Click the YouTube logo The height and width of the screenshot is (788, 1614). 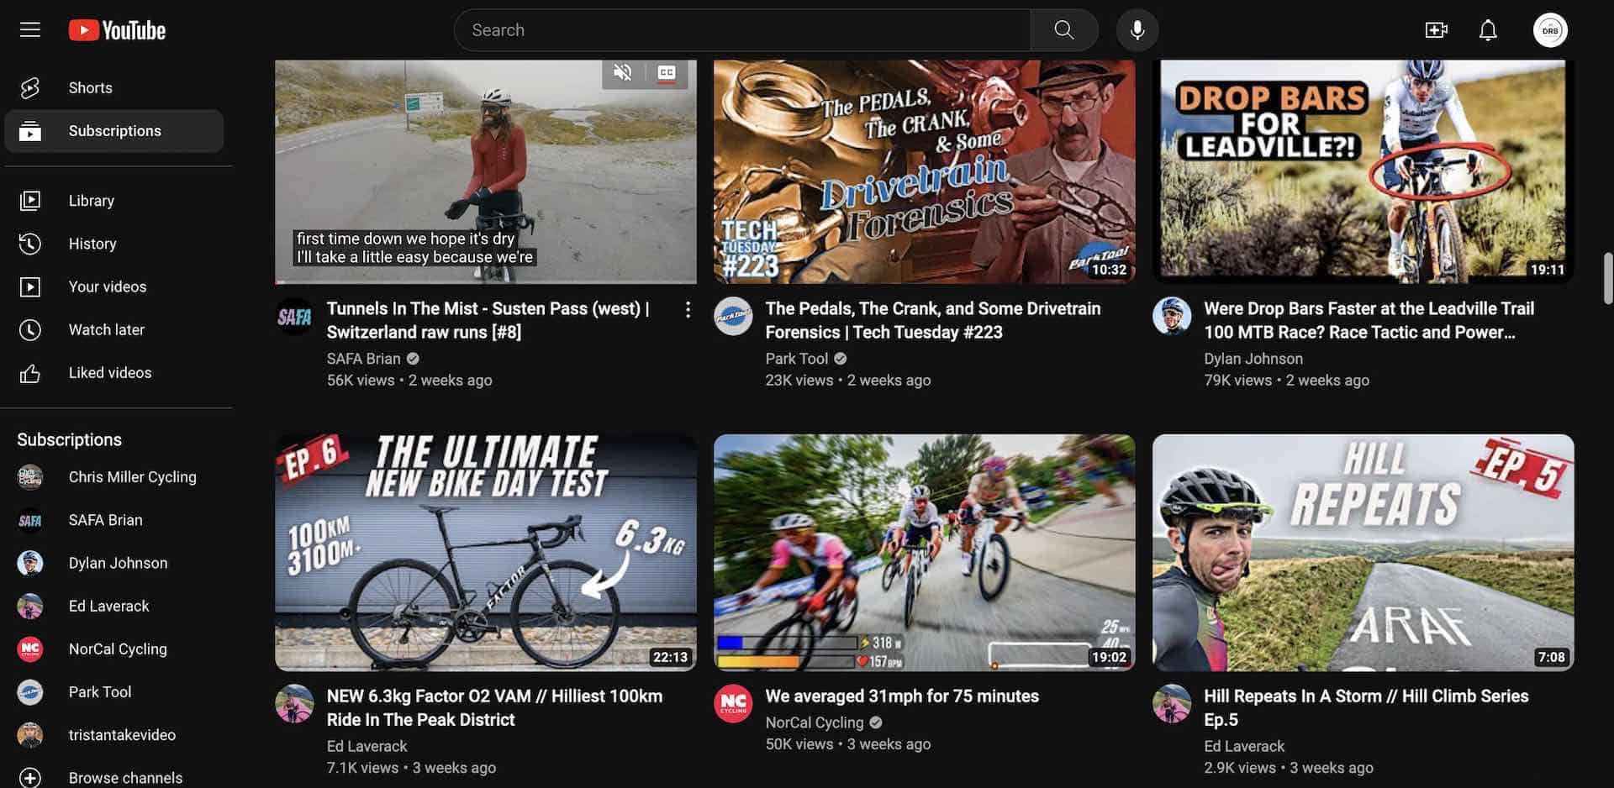click(117, 29)
